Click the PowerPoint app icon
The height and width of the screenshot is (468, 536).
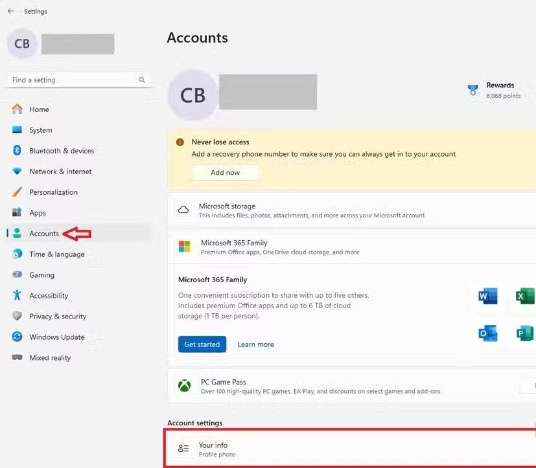526,333
